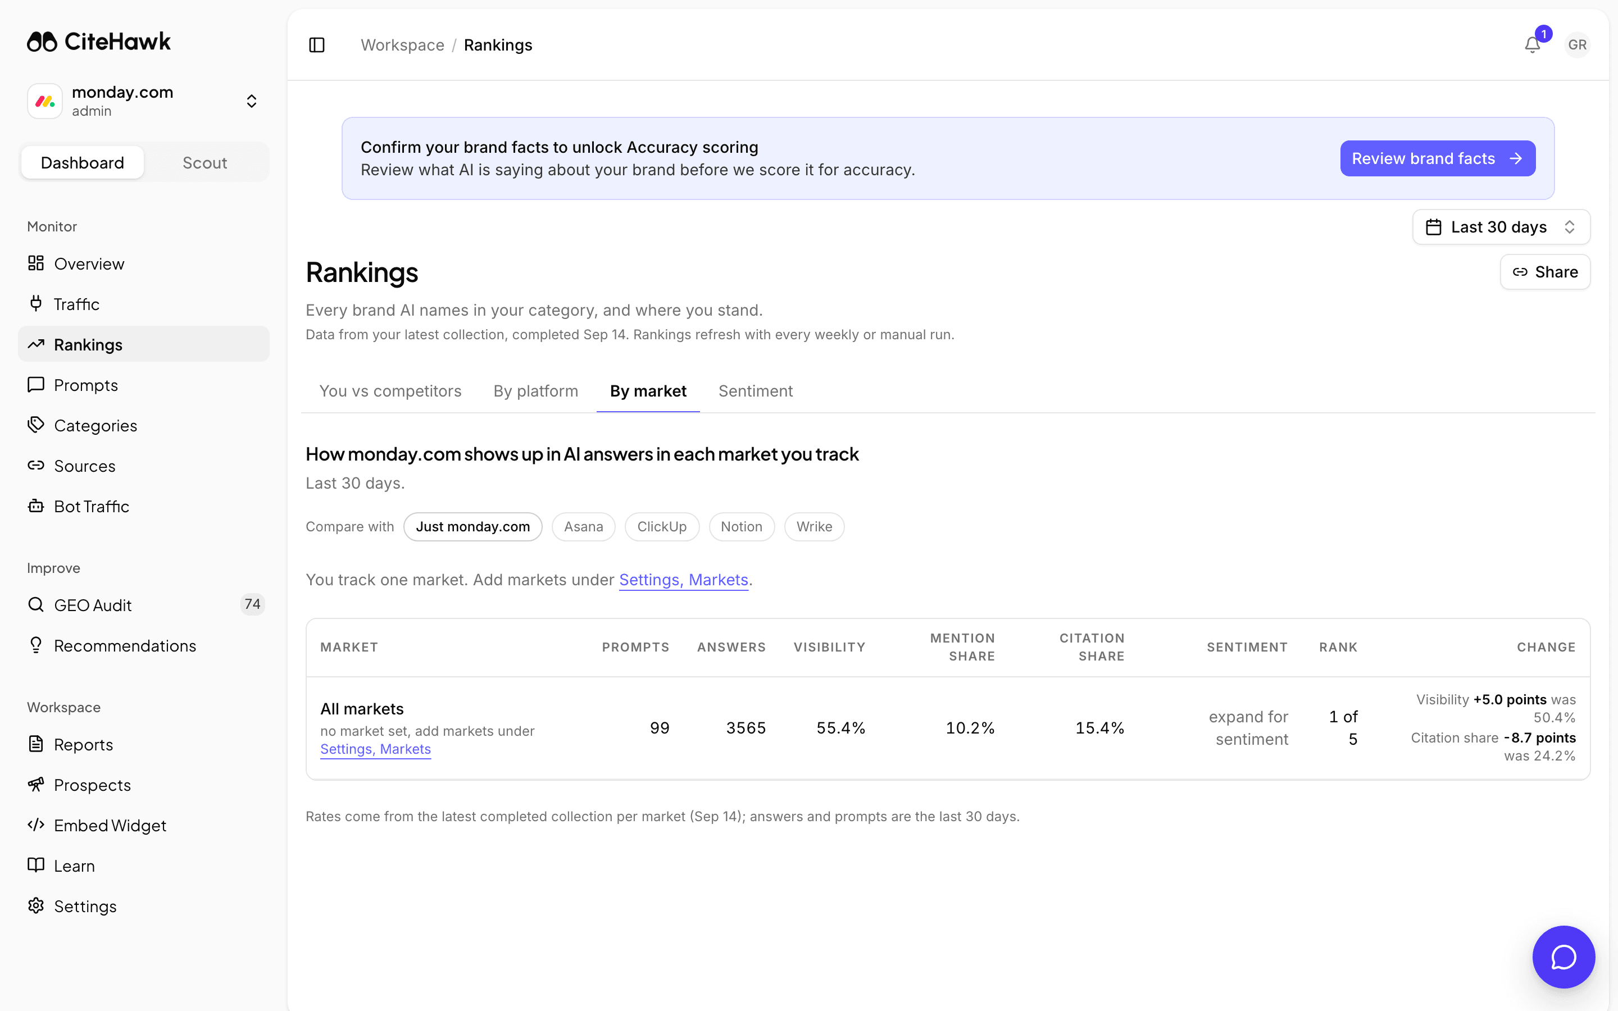
Task: Click the 3565 answers value
Action: (746, 728)
